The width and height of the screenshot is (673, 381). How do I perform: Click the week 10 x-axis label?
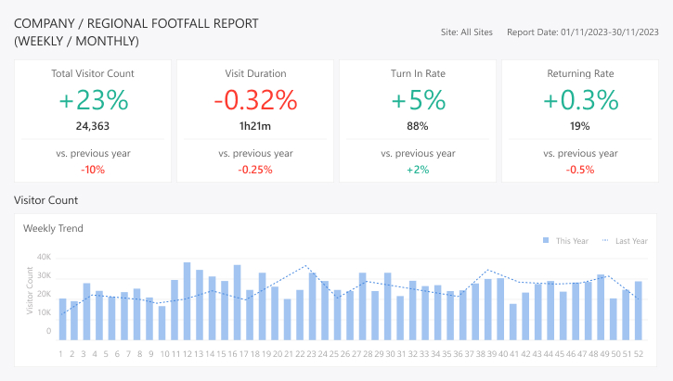click(165, 354)
